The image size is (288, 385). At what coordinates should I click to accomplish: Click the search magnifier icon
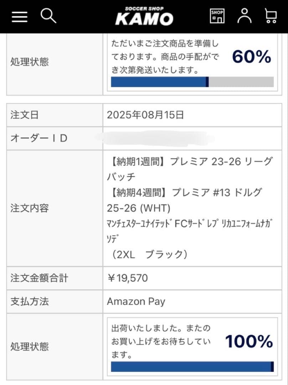coord(49,16)
